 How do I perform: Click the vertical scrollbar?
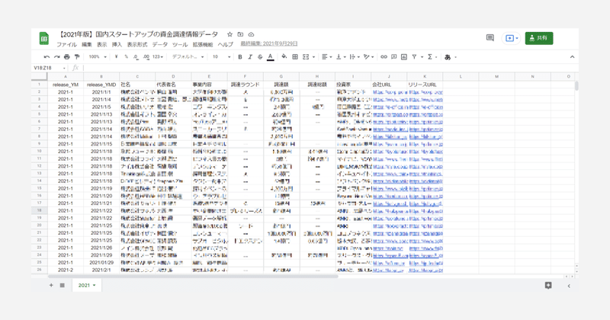pyautogui.click(x=576, y=86)
